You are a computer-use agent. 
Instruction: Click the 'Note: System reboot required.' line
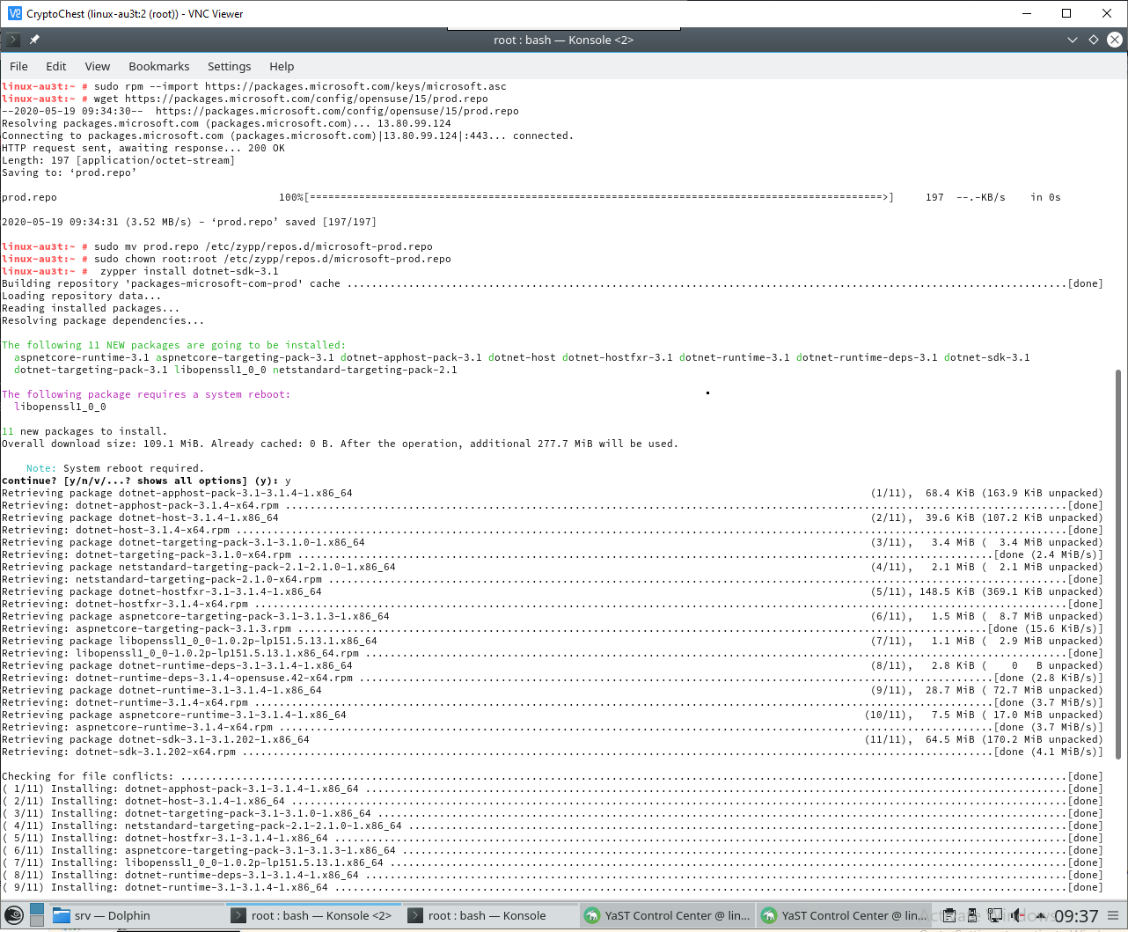pos(115,468)
